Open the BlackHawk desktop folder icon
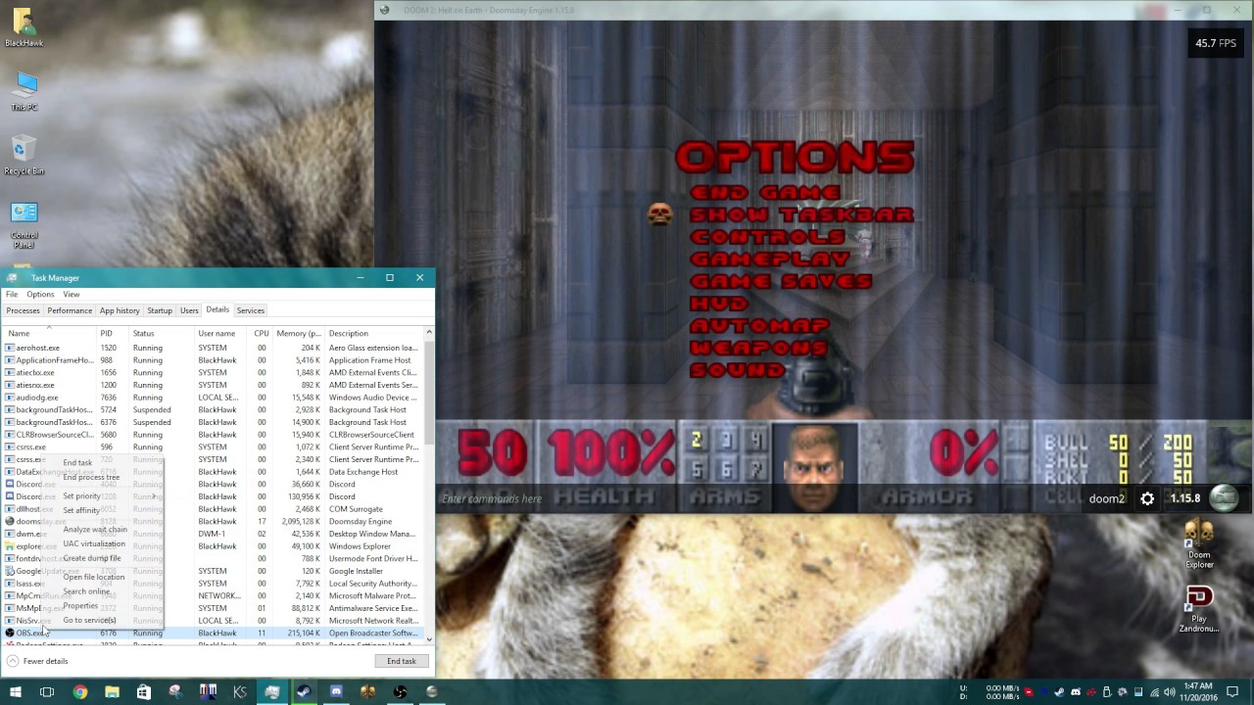 coord(24,27)
